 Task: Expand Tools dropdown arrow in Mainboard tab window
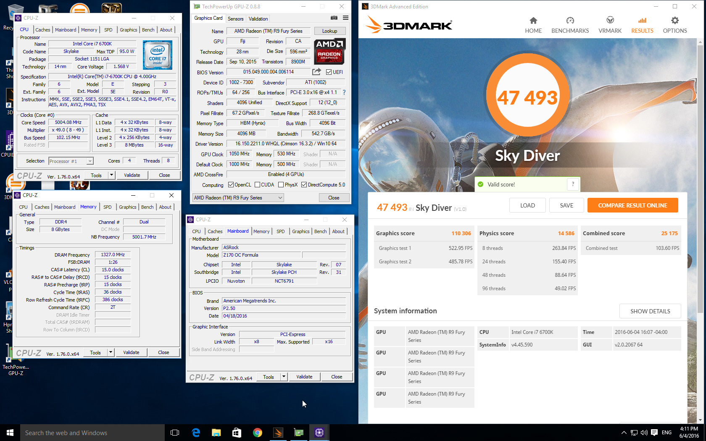284,377
